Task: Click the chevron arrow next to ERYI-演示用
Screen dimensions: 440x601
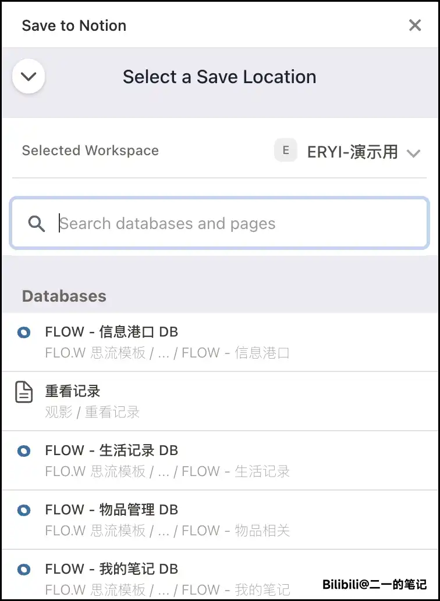Action: coord(413,153)
